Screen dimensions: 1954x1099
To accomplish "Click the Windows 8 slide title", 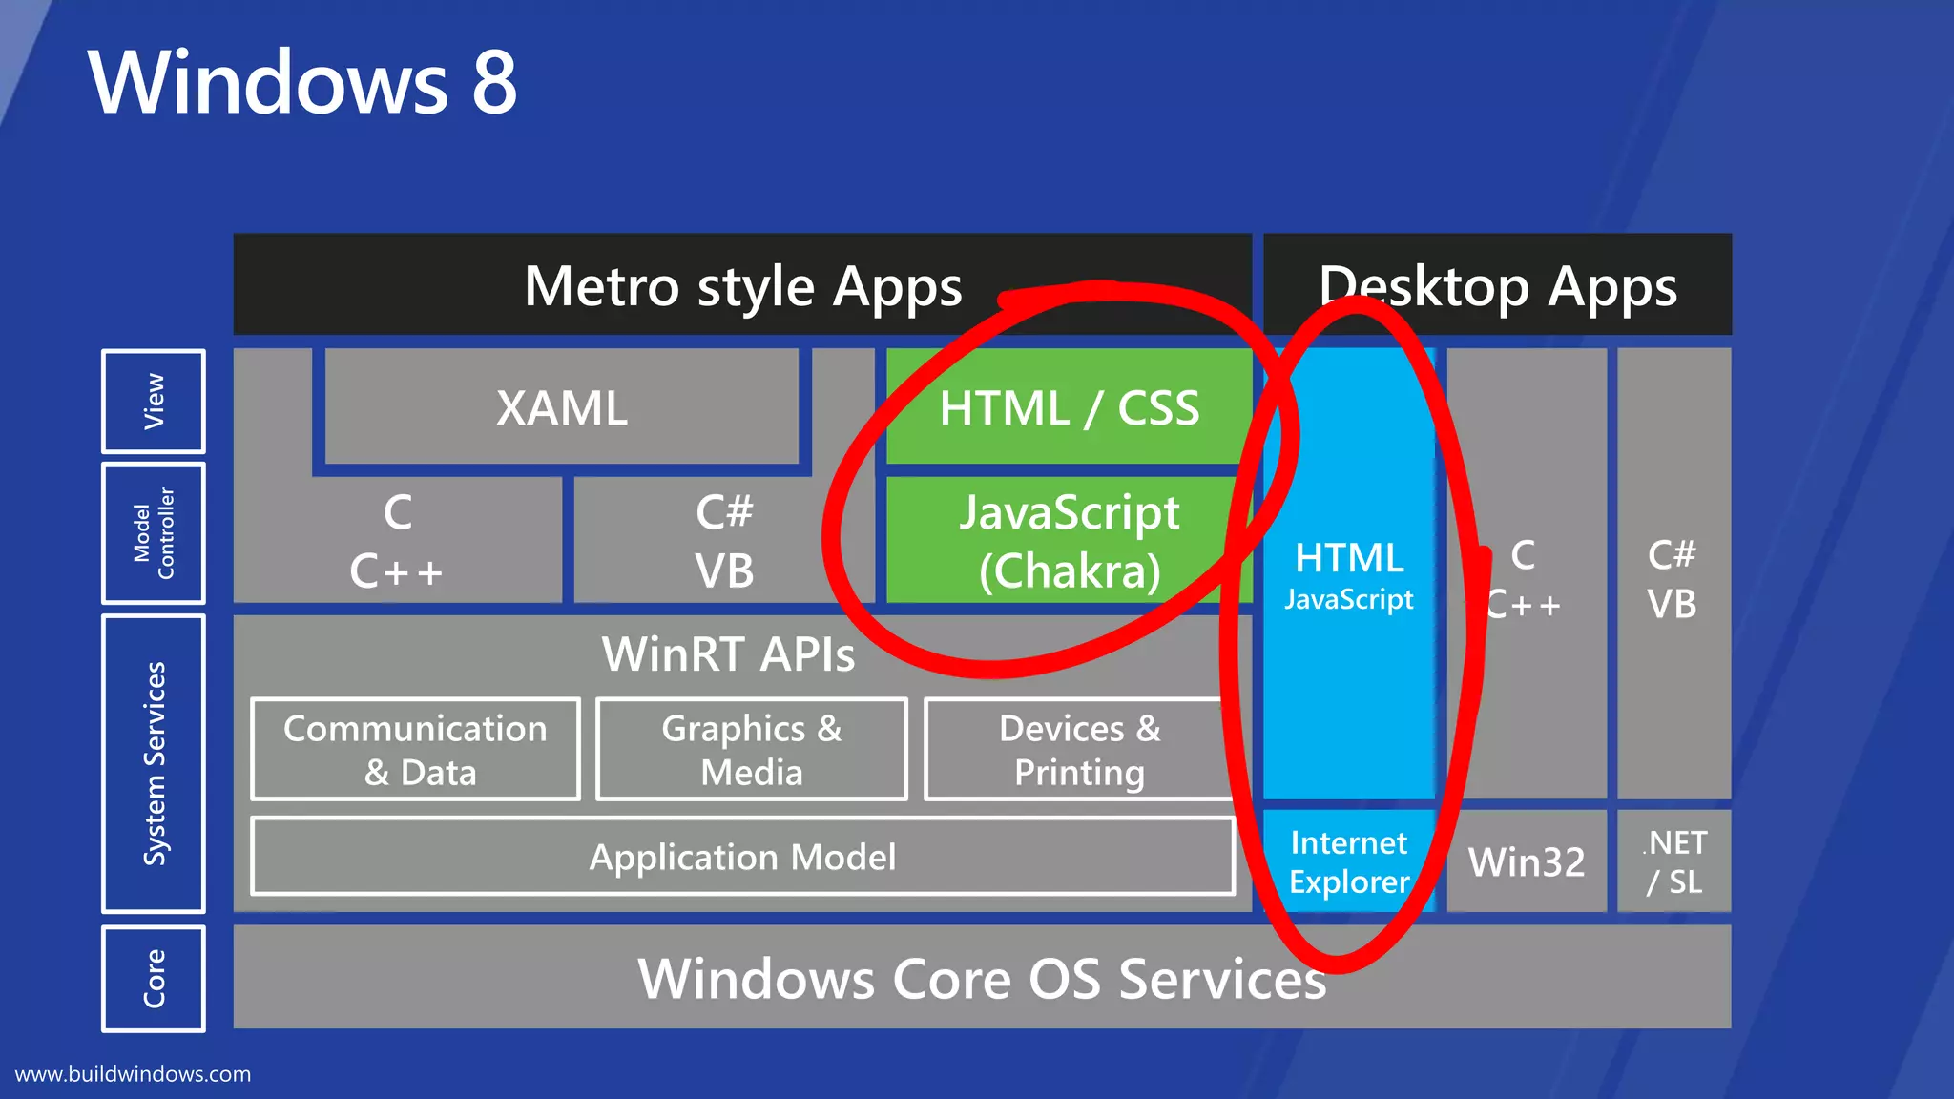I will click(302, 83).
